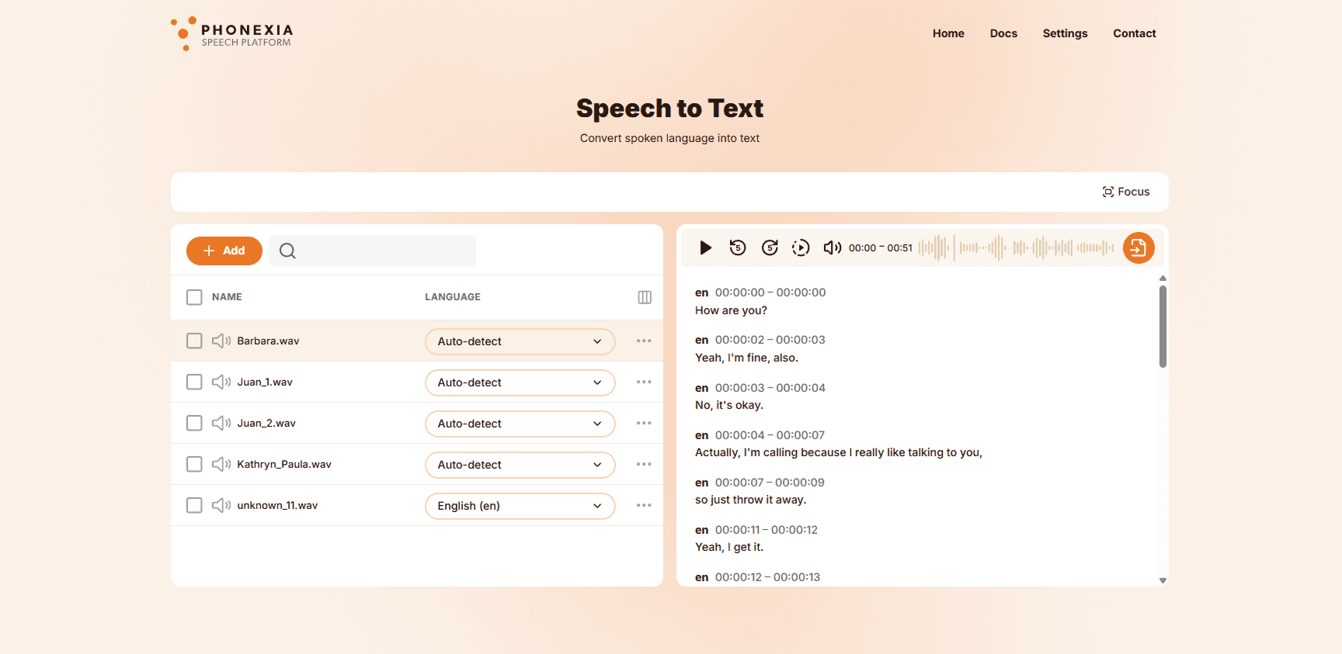
Task: Select all files with NAME checkbox
Action: pos(194,297)
